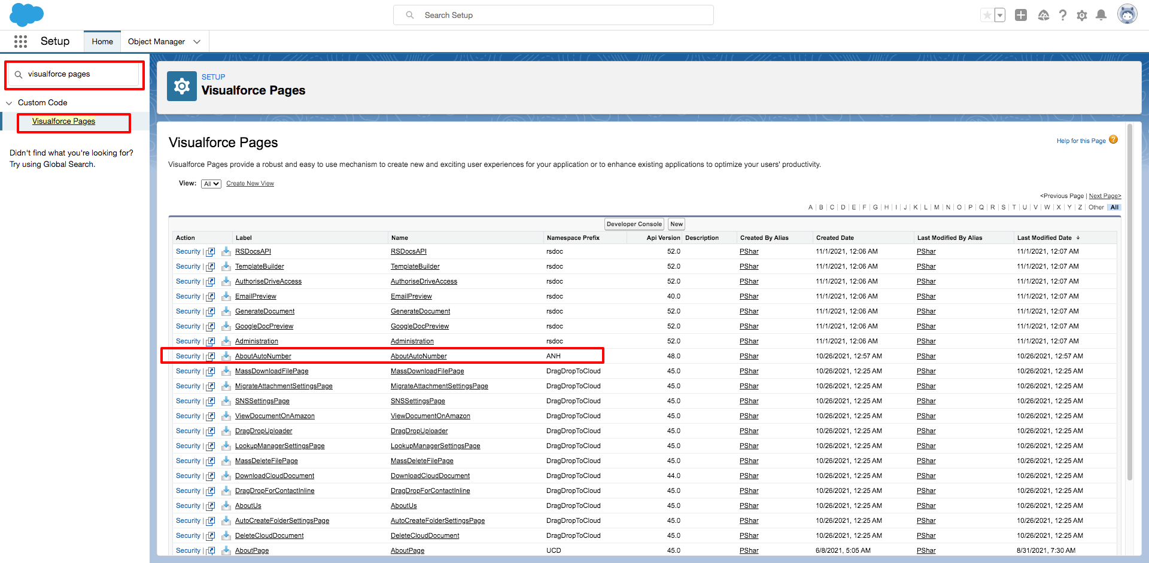Click download icon in GenerateDocument row

tap(226, 311)
